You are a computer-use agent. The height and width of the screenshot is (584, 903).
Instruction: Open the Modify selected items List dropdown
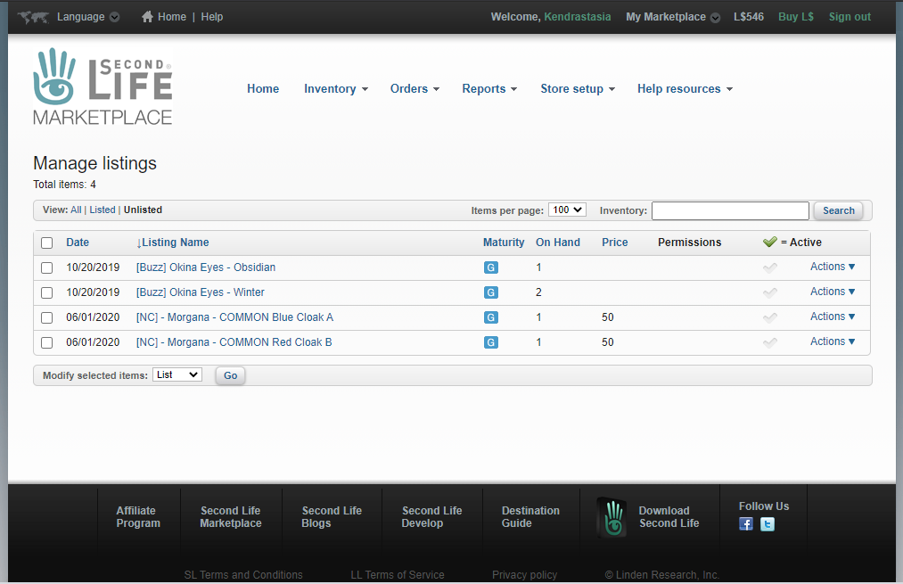(x=177, y=374)
